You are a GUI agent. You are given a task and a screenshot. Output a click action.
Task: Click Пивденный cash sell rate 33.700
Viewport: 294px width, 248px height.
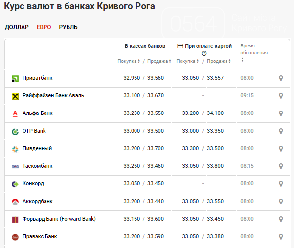click(x=156, y=149)
